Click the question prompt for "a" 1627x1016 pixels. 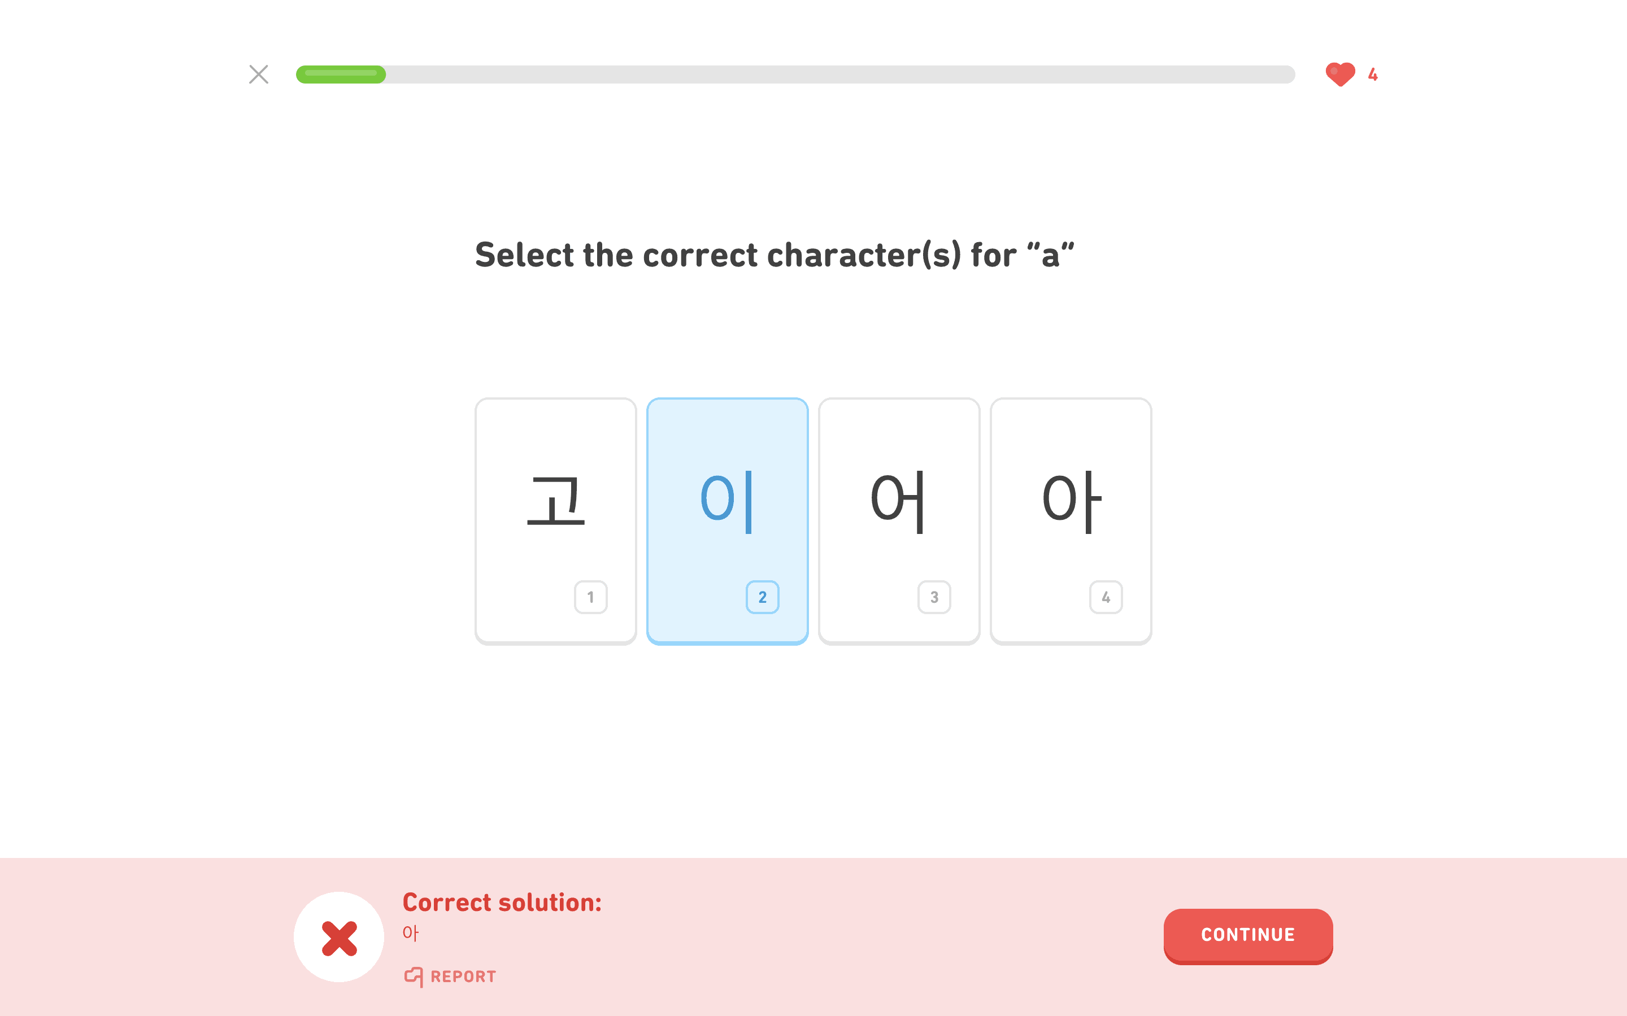[x=775, y=255]
